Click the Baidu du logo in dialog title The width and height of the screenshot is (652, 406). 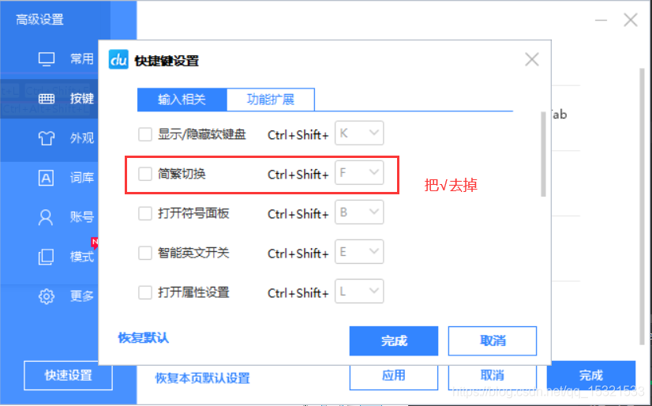pos(118,60)
